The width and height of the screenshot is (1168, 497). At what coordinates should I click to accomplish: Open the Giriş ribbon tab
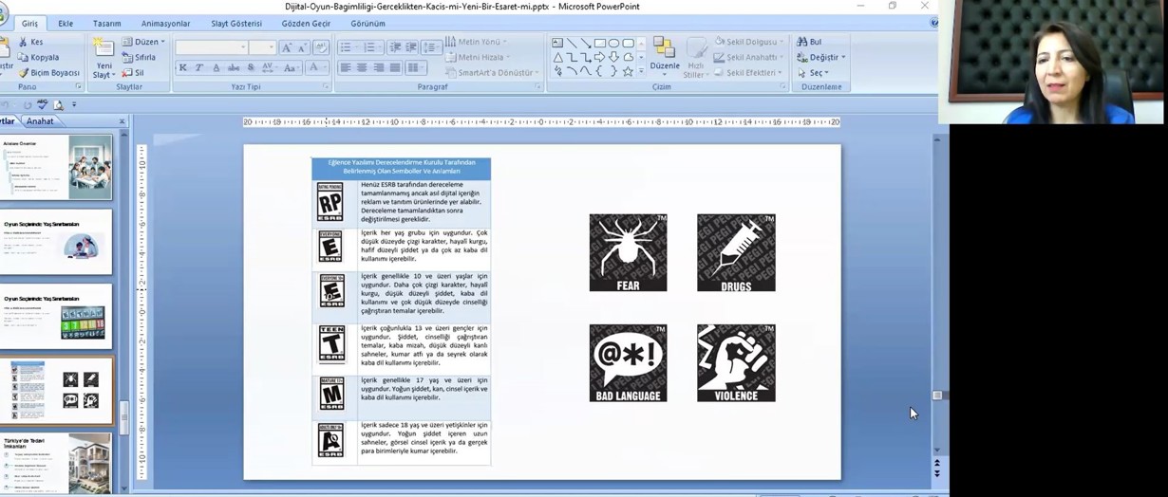click(29, 23)
